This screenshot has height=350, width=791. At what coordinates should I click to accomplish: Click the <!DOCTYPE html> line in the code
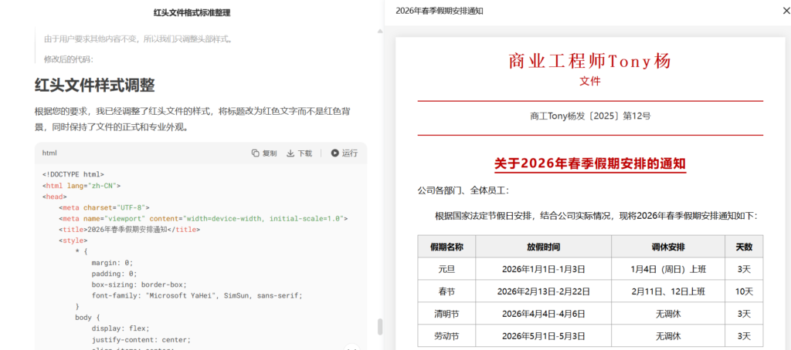[x=73, y=174]
